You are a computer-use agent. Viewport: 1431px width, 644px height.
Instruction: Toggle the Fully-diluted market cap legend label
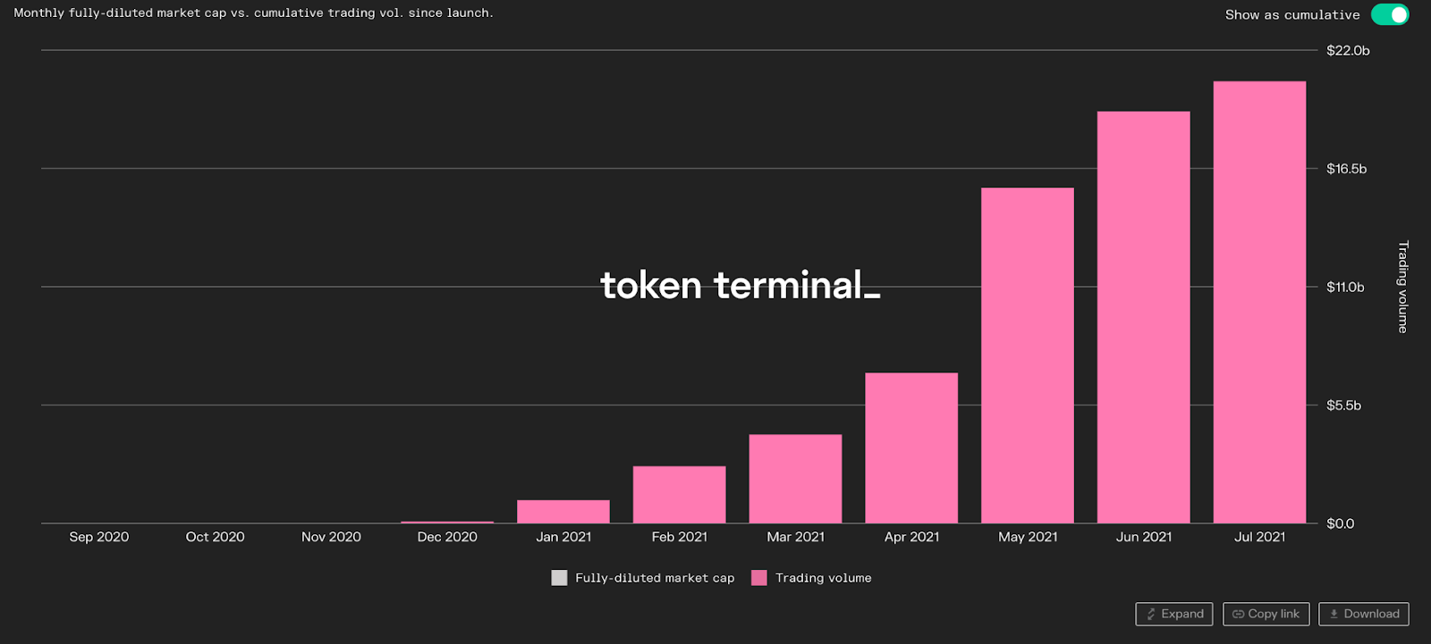655,578
